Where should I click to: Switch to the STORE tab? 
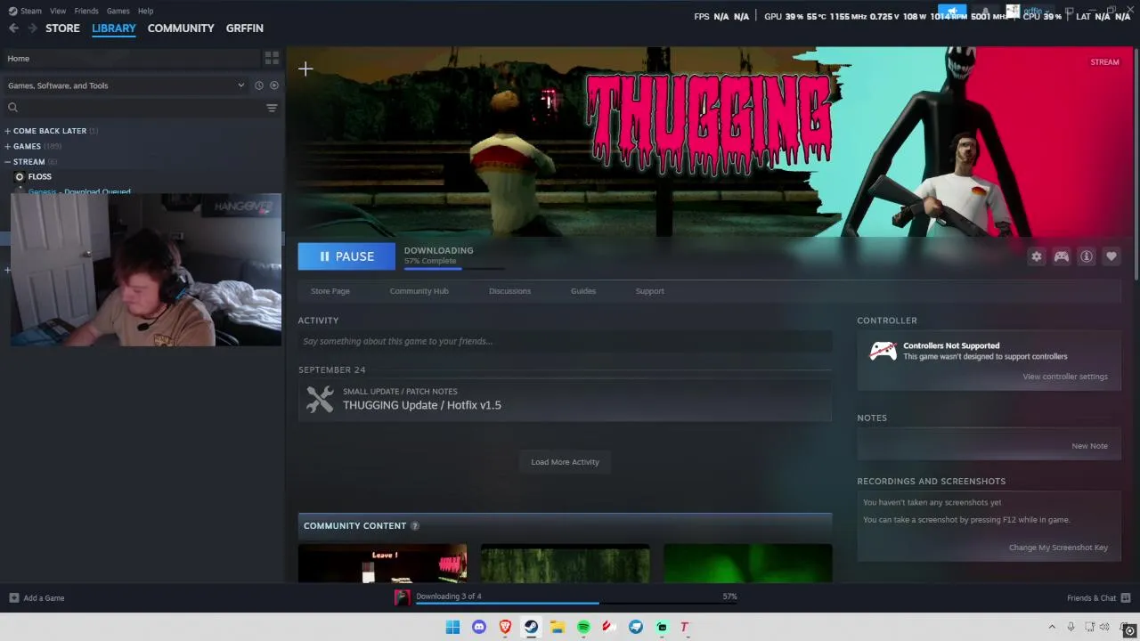(x=62, y=28)
